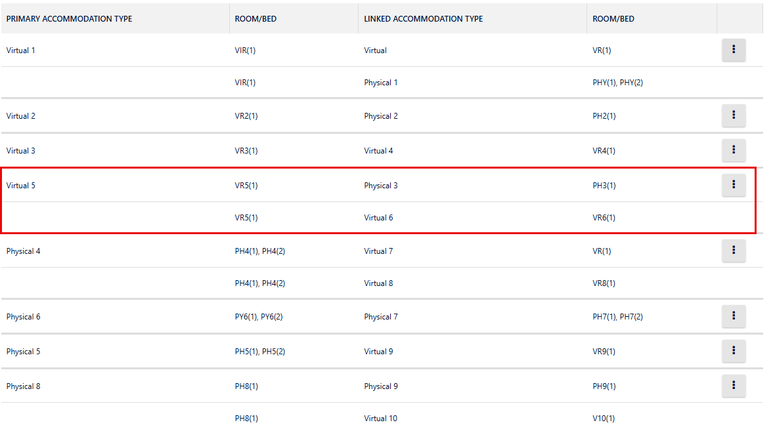This screenshot has width=773, height=431.
Task: Open the Physical 4 row options menu
Action: [734, 251]
